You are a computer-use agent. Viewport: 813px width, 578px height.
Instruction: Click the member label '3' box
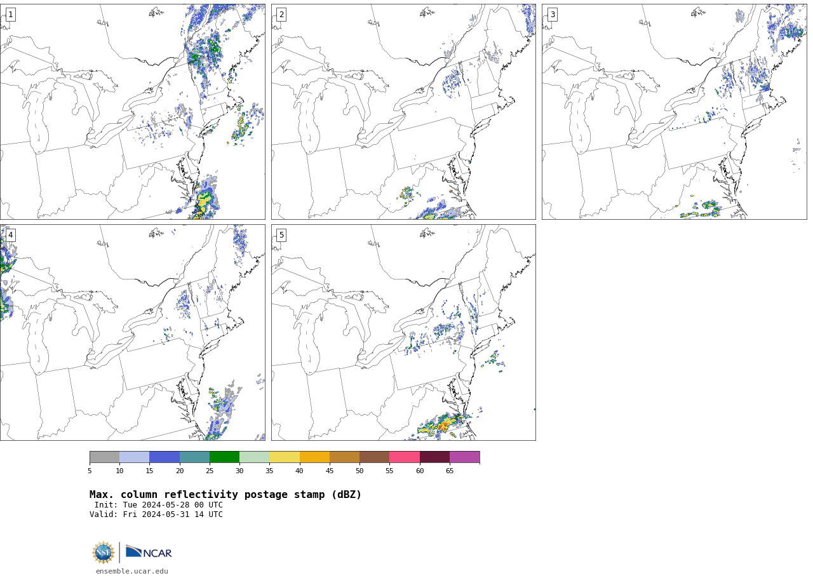pos(553,15)
